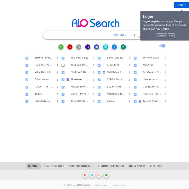Image resolution: width=189 pixels, height=189 pixels.
Task: Open the RSS feed icon
Action: pos(99,175)
